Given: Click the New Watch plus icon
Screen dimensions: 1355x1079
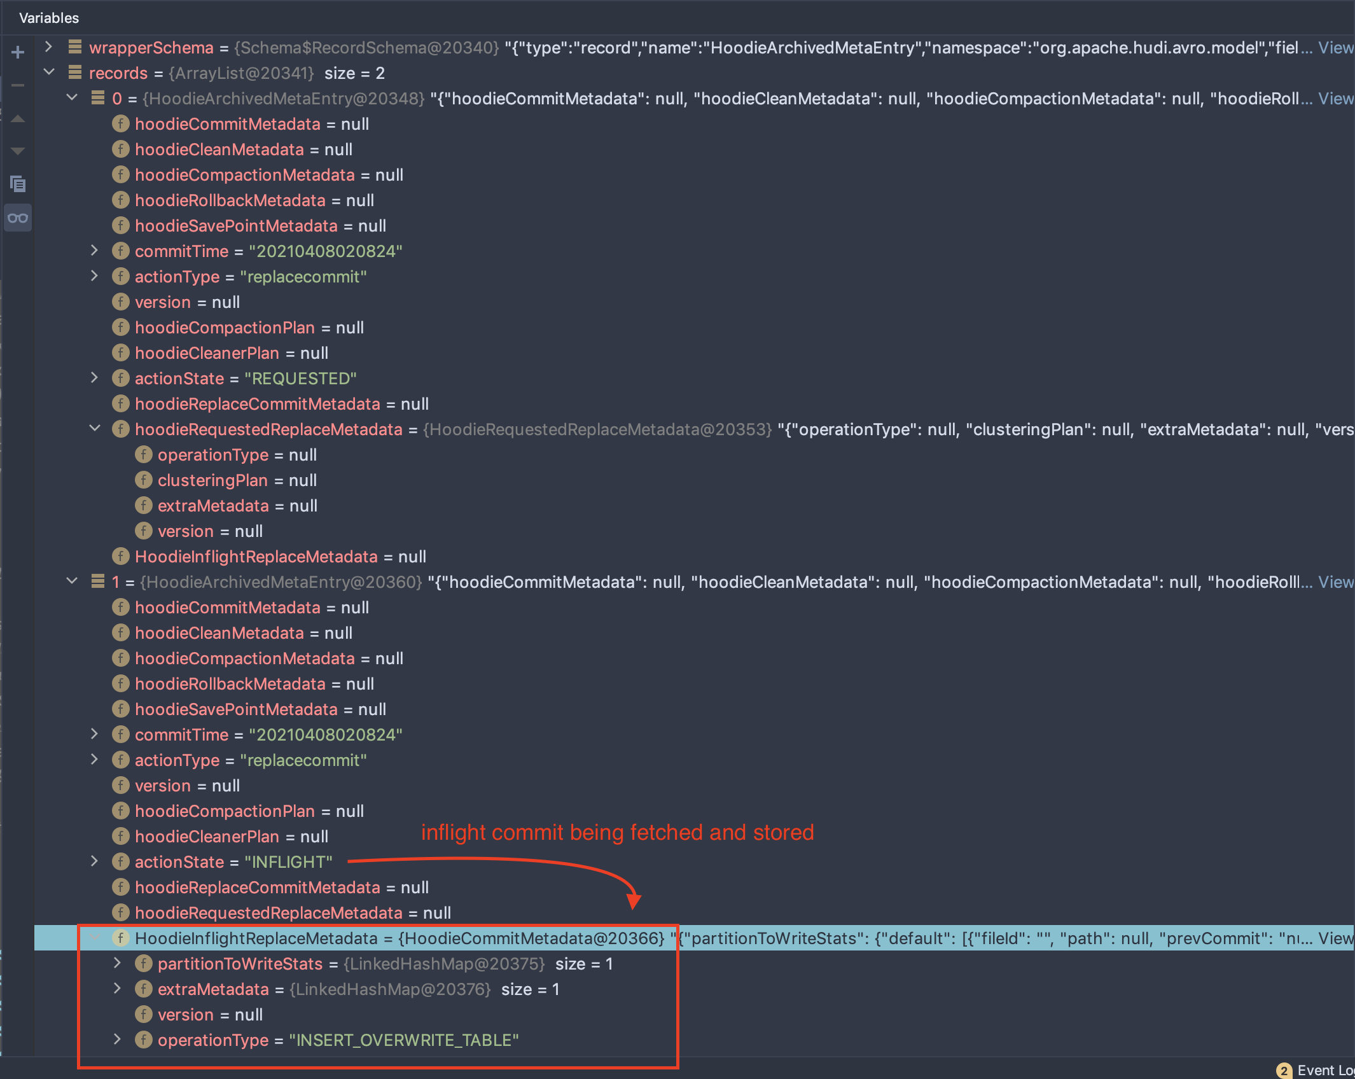Looking at the screenshot, I should click(x=18, y=52).
